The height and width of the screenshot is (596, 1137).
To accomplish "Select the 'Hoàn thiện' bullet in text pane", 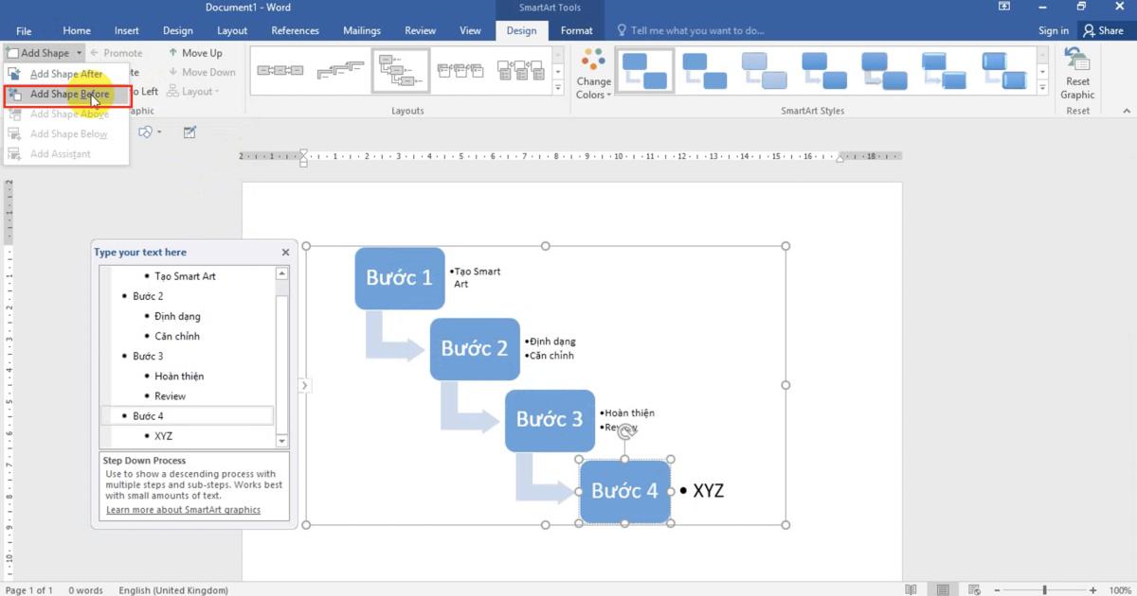I will [179, 376].
